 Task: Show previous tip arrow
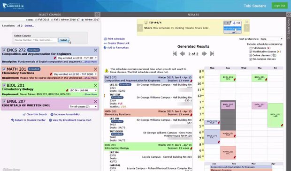pyautogui.click(x=140, y=28)
